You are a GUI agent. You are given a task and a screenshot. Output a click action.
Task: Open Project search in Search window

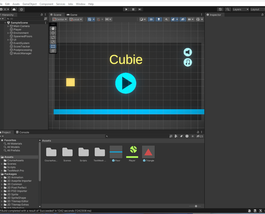[171, 136]
